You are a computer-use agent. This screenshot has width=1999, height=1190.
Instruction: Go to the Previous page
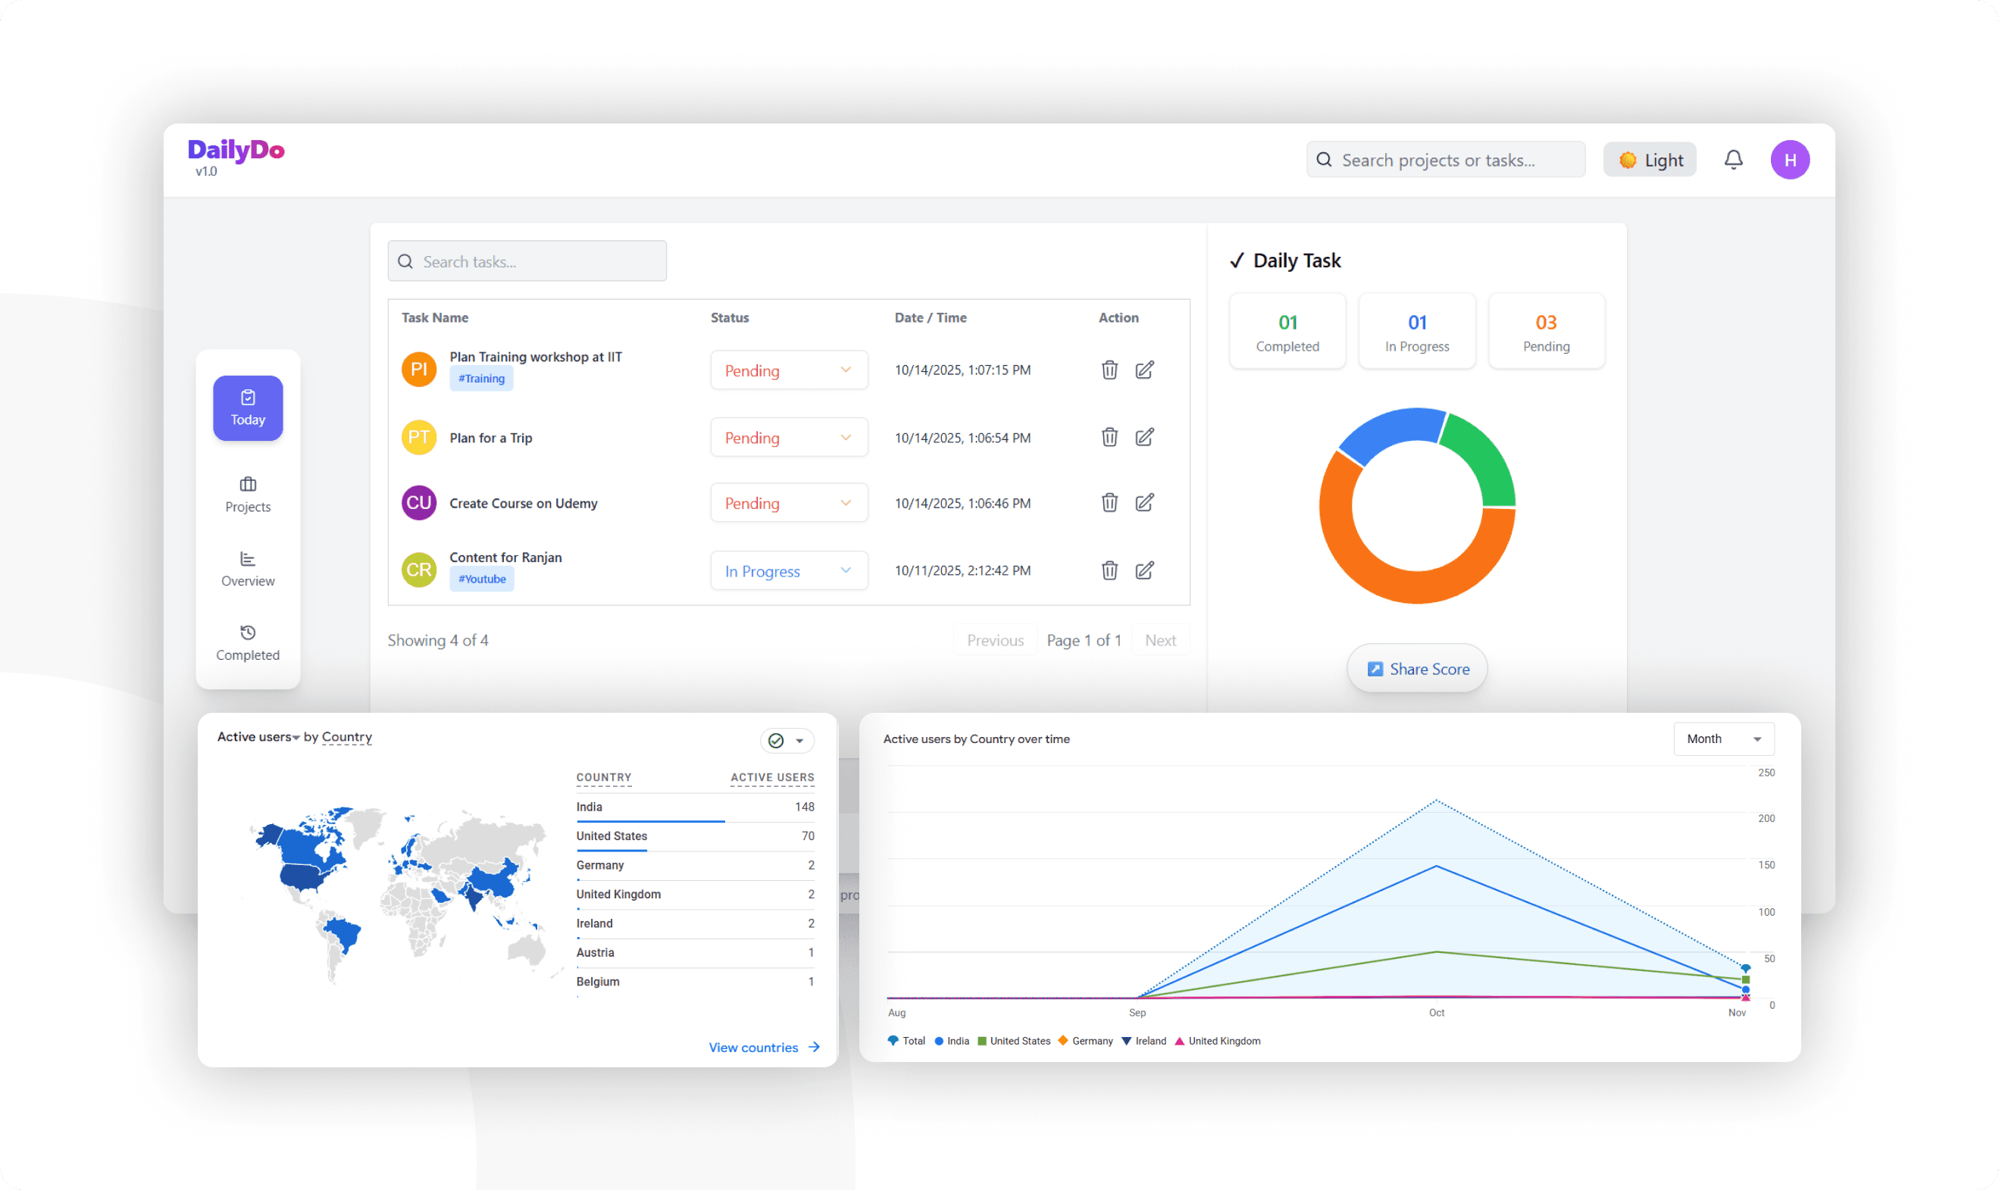click(996, 640)
